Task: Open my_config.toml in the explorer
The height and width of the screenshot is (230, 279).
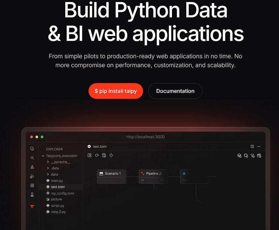Action: (x=62, y=193)
